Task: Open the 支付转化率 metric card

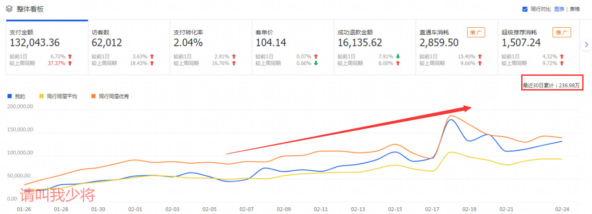Action: (211, 47)
